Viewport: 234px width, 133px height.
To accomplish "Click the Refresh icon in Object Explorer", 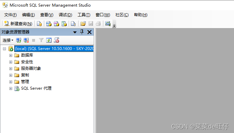I will coord(49,40).
